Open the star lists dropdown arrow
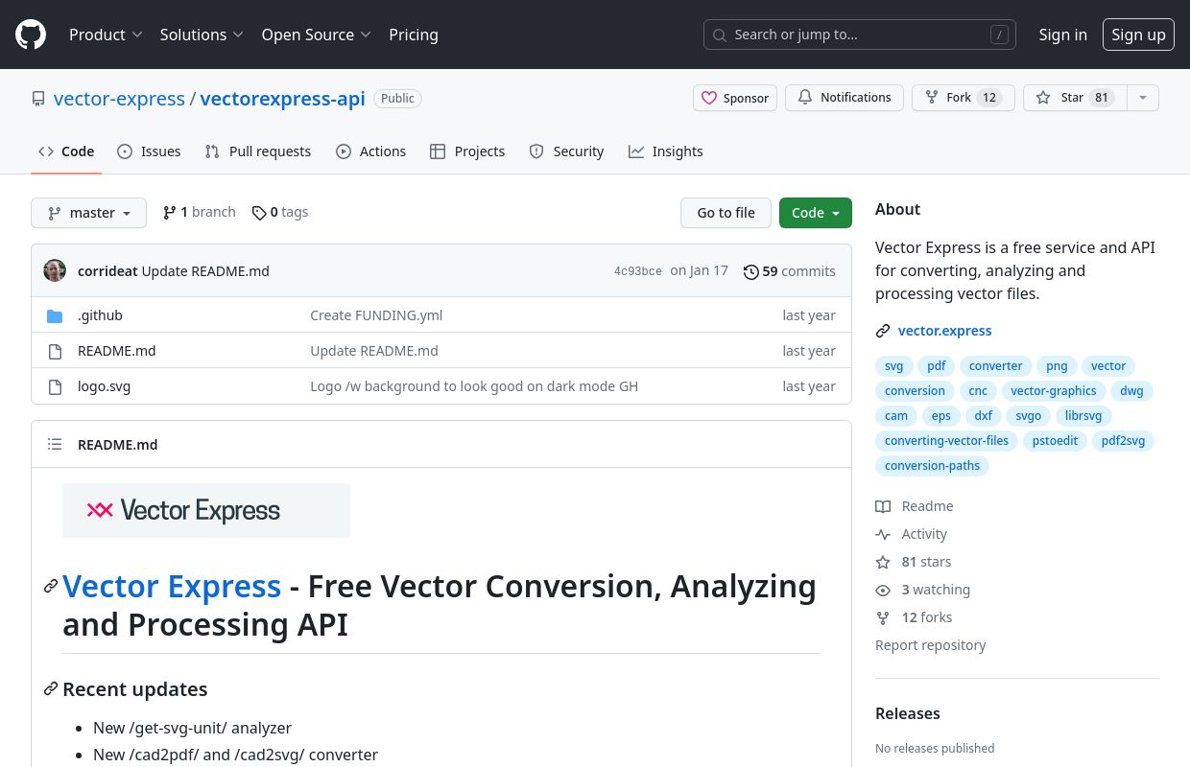1190x767 pixels. coord(1142,98)
